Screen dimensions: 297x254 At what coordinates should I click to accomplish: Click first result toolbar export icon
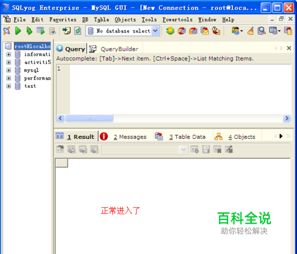(x=60, y=150)
